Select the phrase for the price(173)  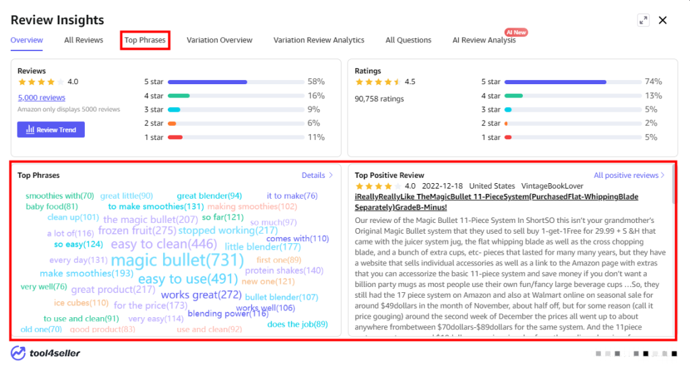(x=150, y=305)
